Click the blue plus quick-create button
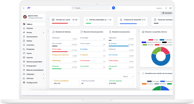The width and height of the screenshot is (194, 104). click(113, 8)
